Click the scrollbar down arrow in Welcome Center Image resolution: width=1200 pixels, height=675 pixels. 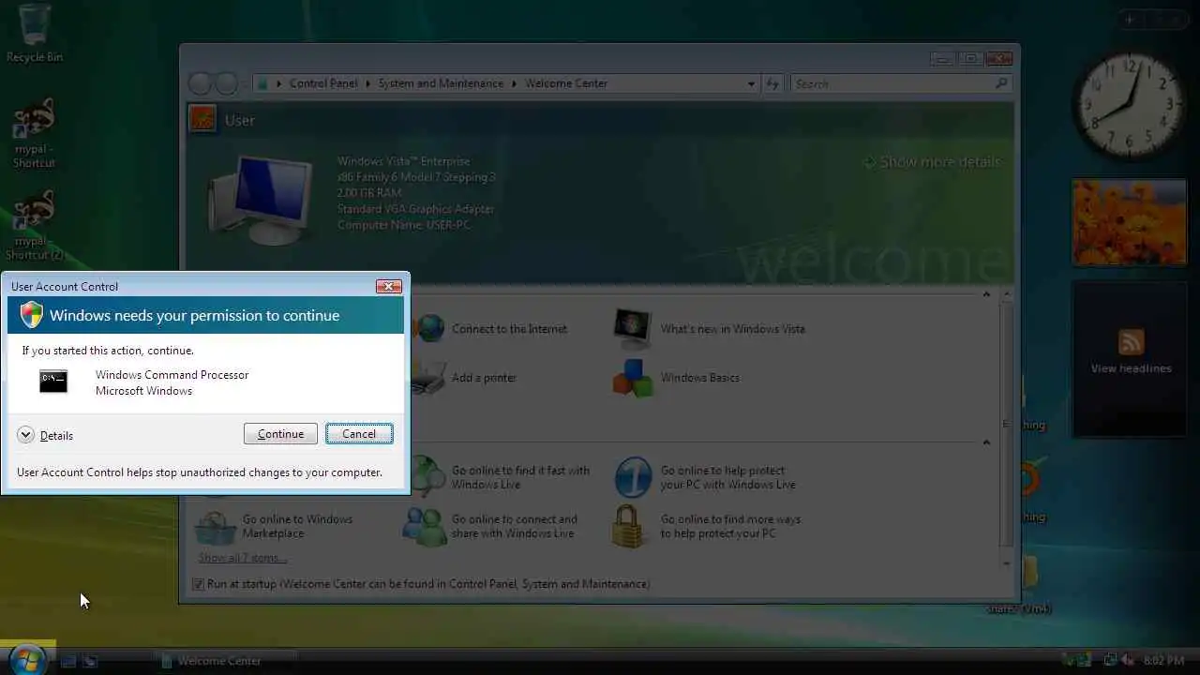(x=1007, y=563)
